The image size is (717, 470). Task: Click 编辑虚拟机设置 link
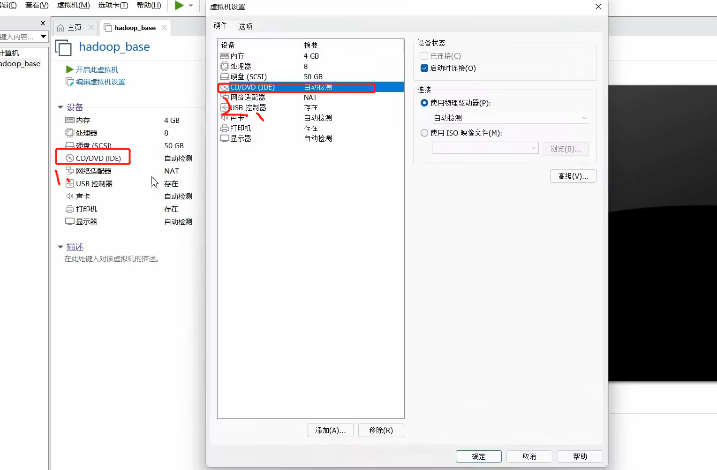click(101, 82)
